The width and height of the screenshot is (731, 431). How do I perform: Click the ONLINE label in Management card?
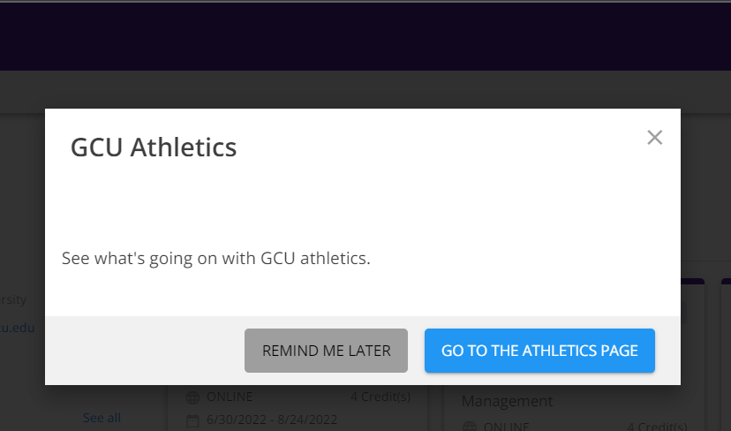pos(506,427)
